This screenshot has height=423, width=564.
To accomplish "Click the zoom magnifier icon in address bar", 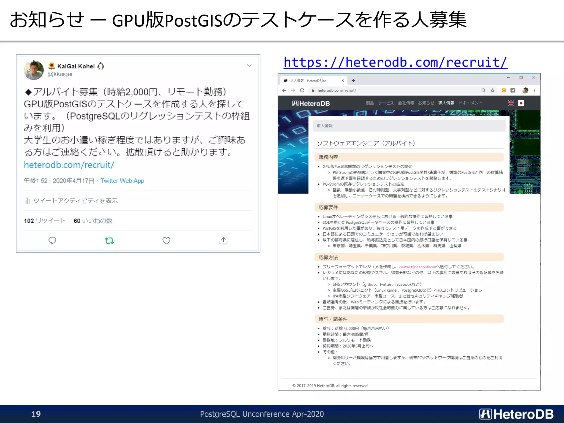I will 483,90.
